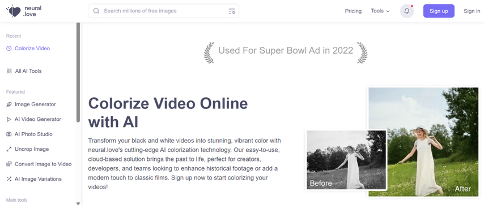
Task: Click the Featured section label
Action: tap(15, 91)
